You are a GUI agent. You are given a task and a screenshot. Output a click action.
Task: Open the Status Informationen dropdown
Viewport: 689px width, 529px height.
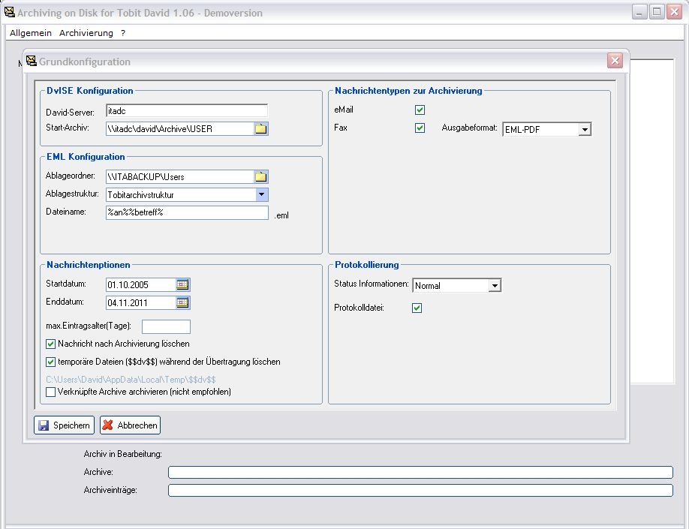[x=495, y=286]
